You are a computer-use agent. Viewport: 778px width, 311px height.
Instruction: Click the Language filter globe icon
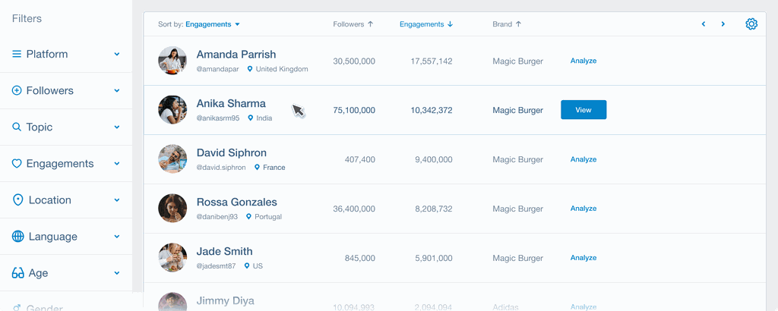[18, 237]
